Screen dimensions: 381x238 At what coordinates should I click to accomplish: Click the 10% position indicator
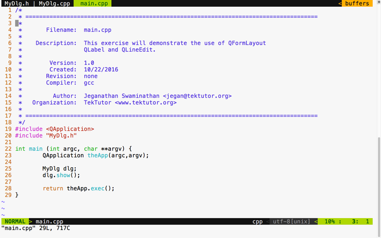point(330,222)
